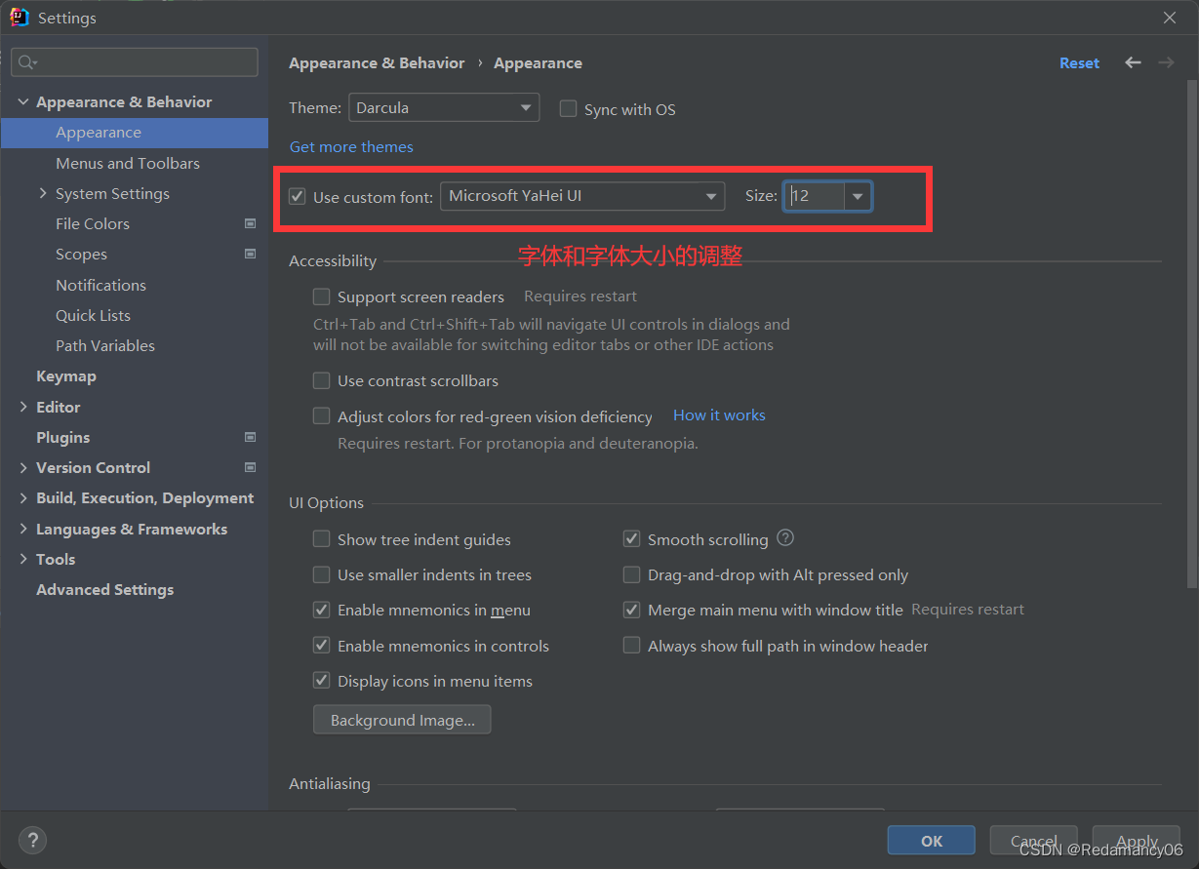Click the help question mark button

32,840
